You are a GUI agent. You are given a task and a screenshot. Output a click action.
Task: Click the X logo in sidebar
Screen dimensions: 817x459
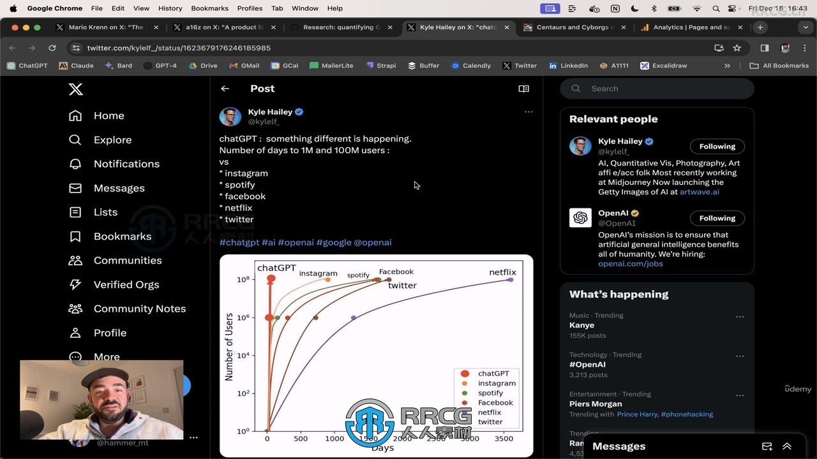coord(76,89)
